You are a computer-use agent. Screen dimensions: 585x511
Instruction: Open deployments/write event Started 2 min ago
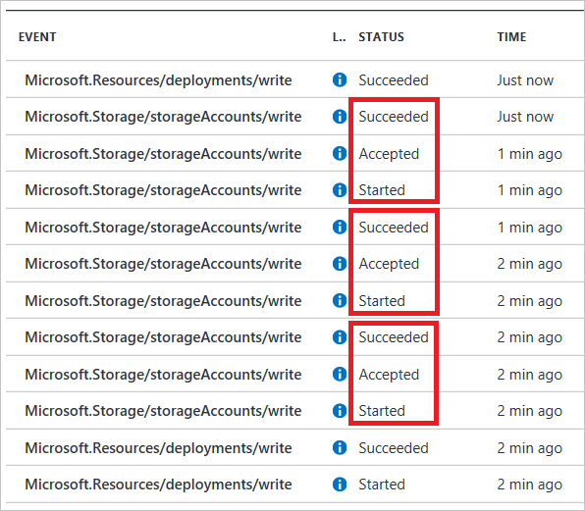[158, 485]
